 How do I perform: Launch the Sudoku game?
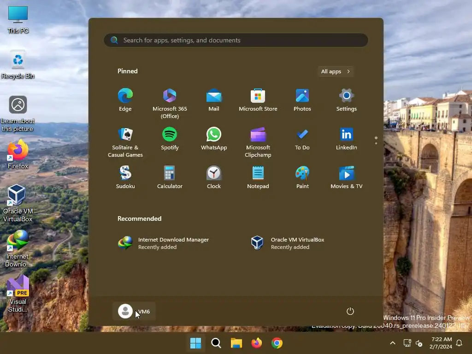pyautogui.click(x=125, y=177)
